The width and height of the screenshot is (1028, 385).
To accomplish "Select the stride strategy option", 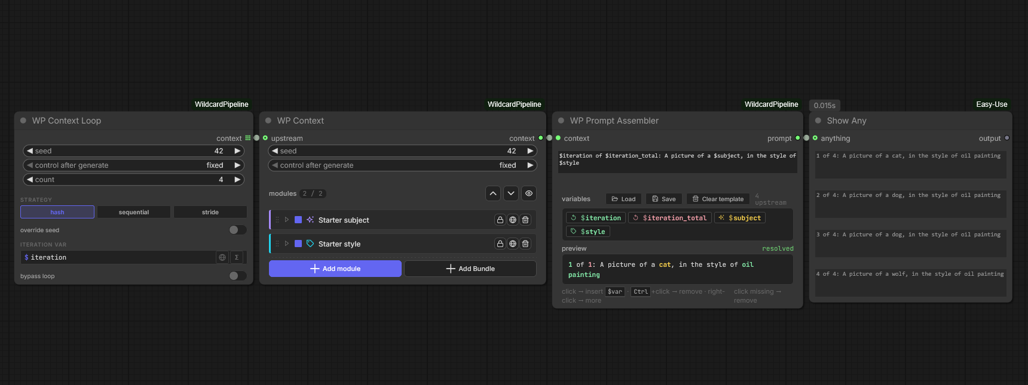I will pyautogui.click(x=210, y=212).
